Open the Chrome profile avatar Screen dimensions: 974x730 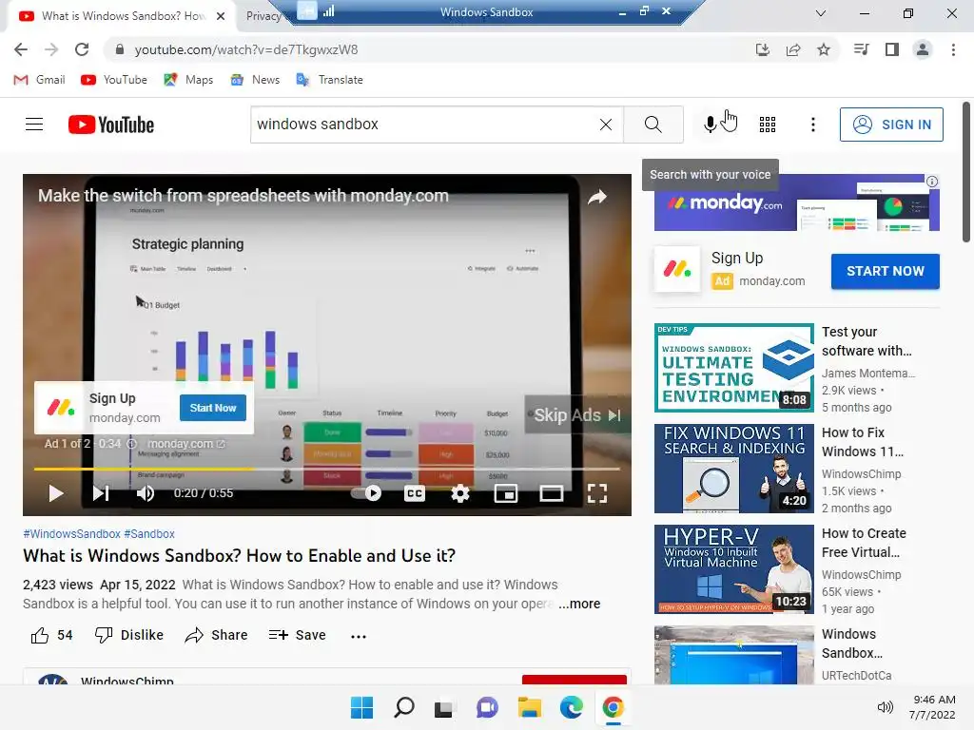point(923,49)
